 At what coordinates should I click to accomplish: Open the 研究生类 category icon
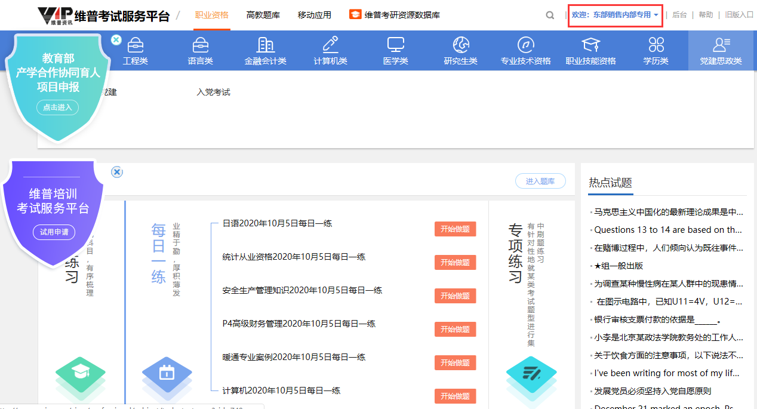tap(460, 45)
